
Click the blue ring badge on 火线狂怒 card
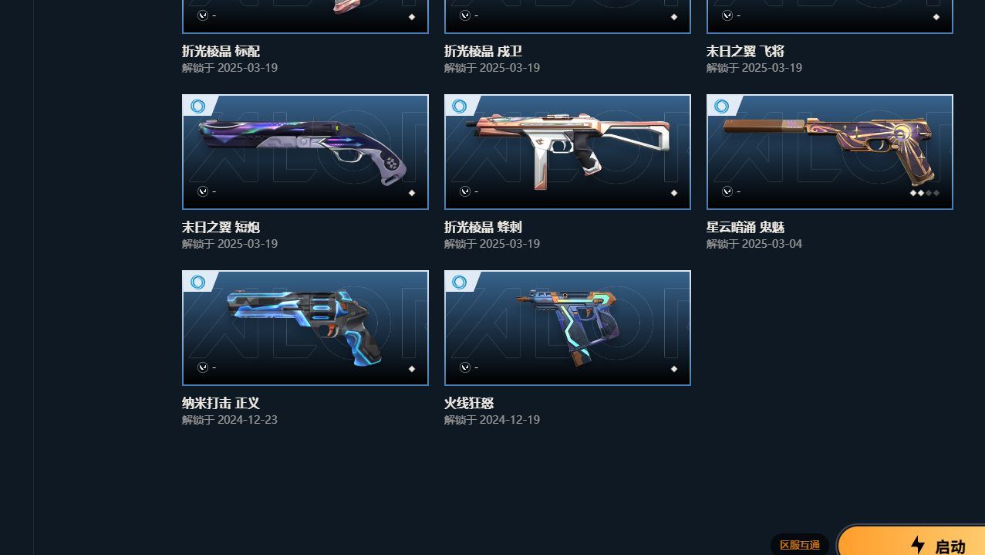(460, 283)
